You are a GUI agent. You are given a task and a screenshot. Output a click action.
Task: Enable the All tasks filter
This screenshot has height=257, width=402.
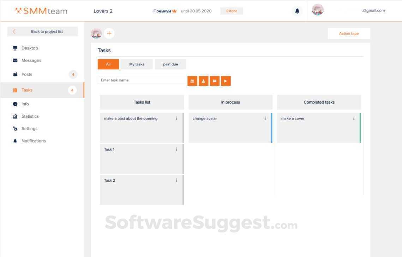(108, 64)
